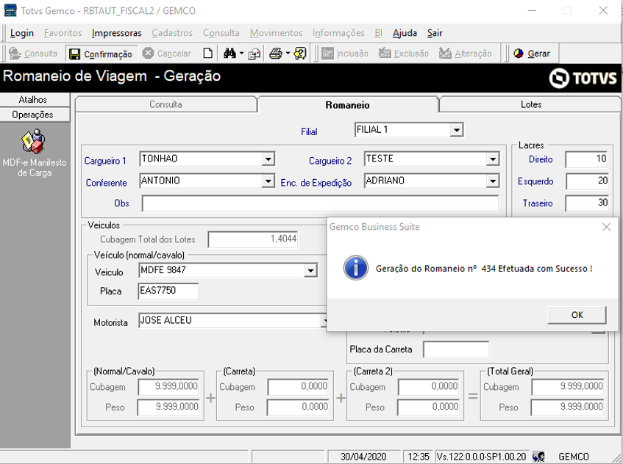Click the Total Geral Cubagem field
Viewport: 623px width, 464px height.
click(x=567, y=387)
